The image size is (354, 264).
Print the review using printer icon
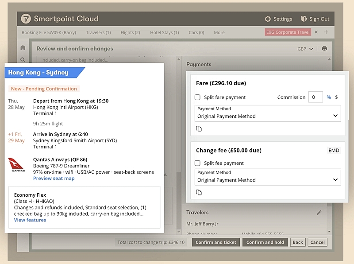coord(324,49)
